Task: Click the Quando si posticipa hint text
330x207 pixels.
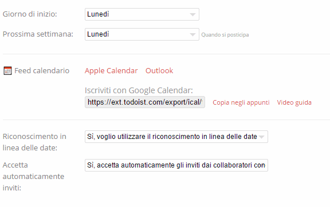Action: coord(225,35)
